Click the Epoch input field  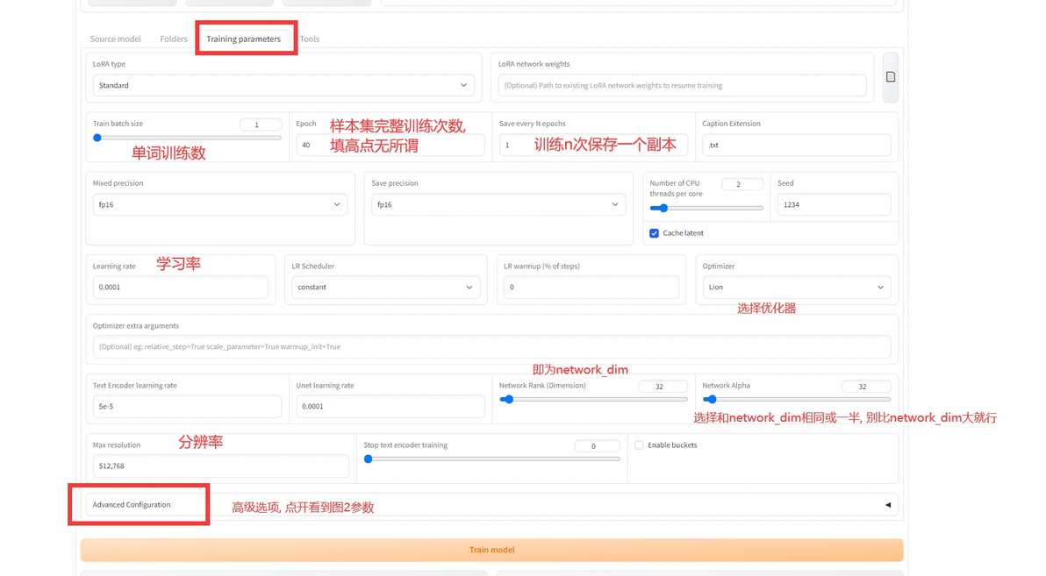click(390, 145)
